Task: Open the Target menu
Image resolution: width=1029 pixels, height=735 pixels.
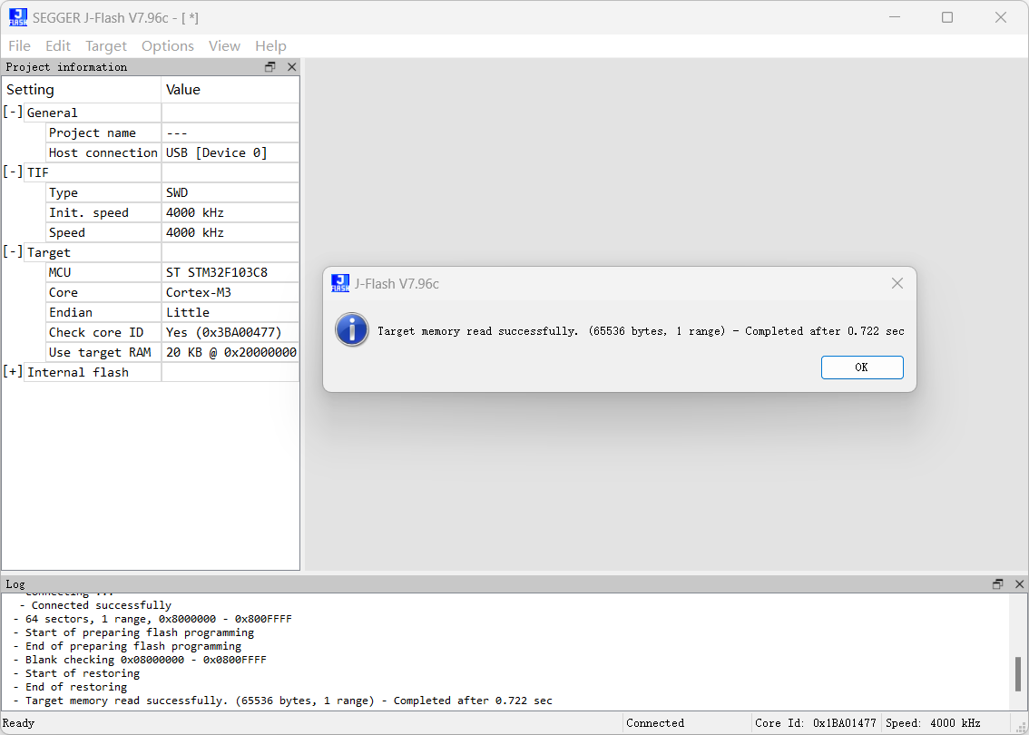Action: coord(105,46)
